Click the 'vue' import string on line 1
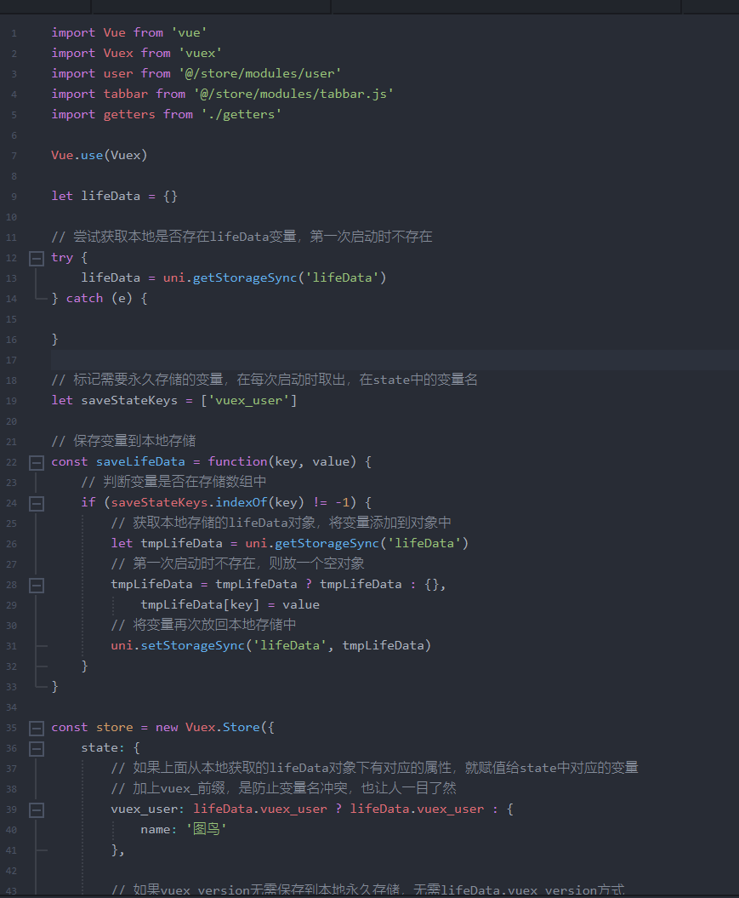 click(x=189, y=32)
